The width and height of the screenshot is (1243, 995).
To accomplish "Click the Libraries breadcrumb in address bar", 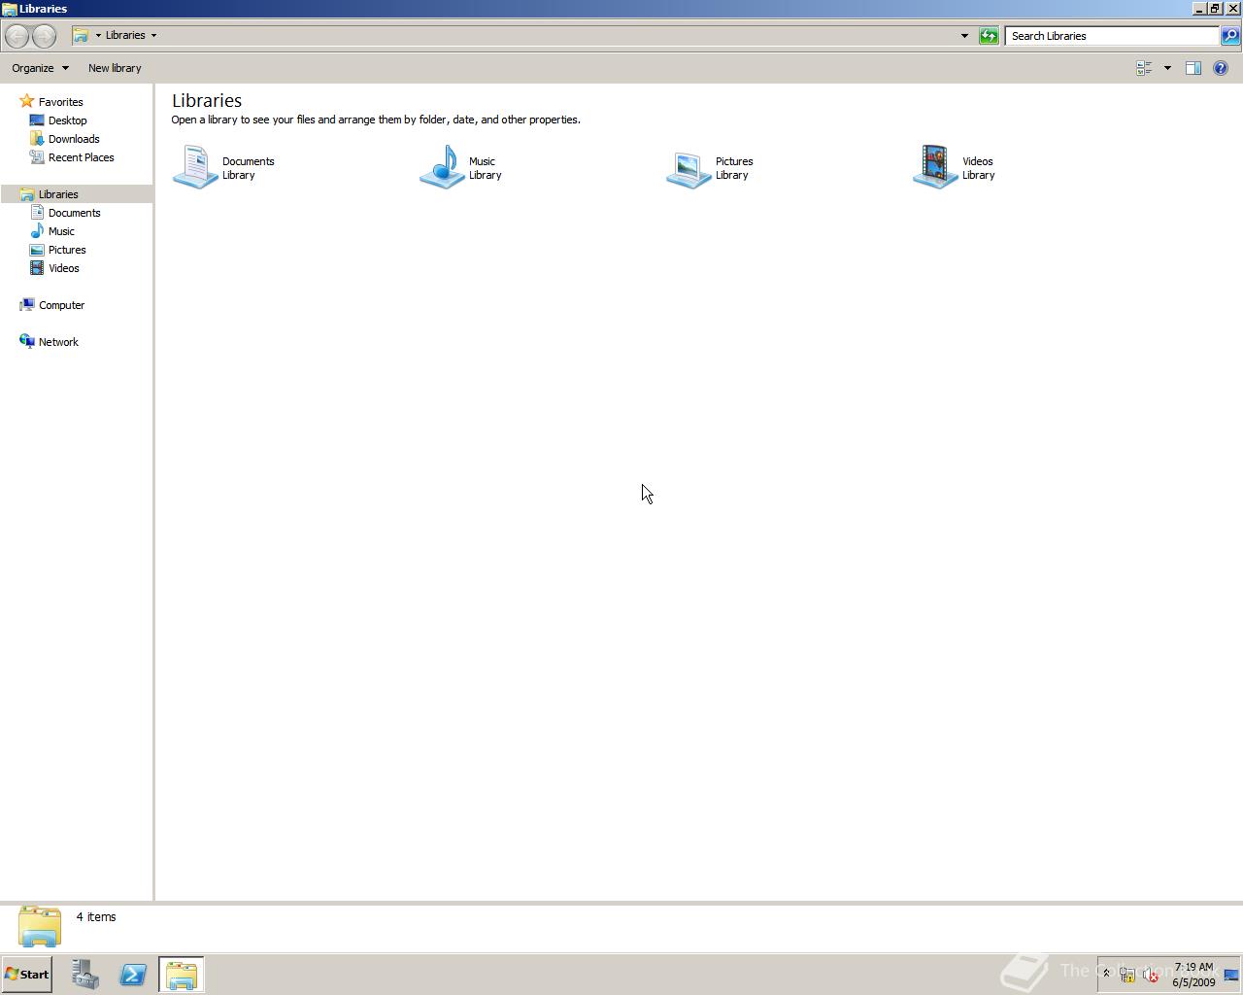I will [x=125, y=35].
